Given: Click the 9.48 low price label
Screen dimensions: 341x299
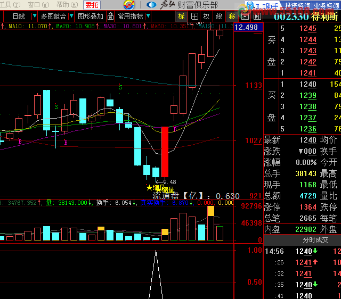Looking at the screenshot, I should [169, 182].
